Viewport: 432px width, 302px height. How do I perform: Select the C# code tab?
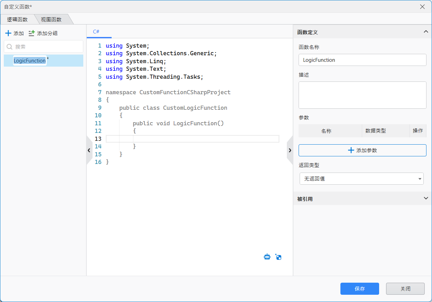pyautogui.click(x=96, y=32)
